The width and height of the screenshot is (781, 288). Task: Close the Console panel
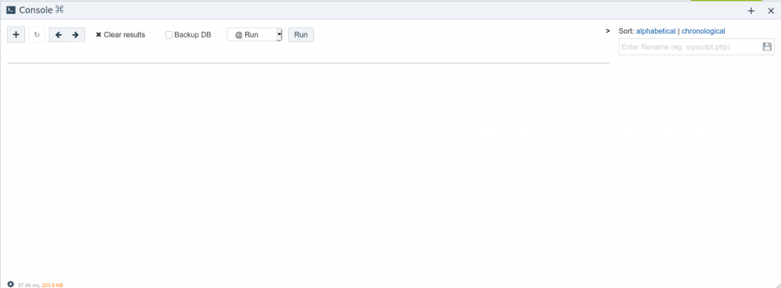point(771,10)
